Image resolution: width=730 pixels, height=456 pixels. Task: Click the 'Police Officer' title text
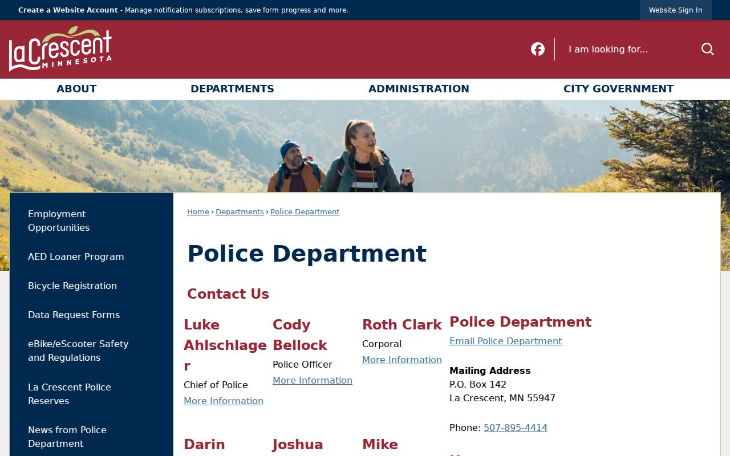302,364
